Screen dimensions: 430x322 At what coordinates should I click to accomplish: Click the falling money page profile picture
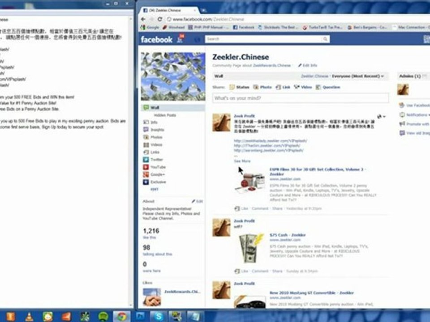click(173, 76)
